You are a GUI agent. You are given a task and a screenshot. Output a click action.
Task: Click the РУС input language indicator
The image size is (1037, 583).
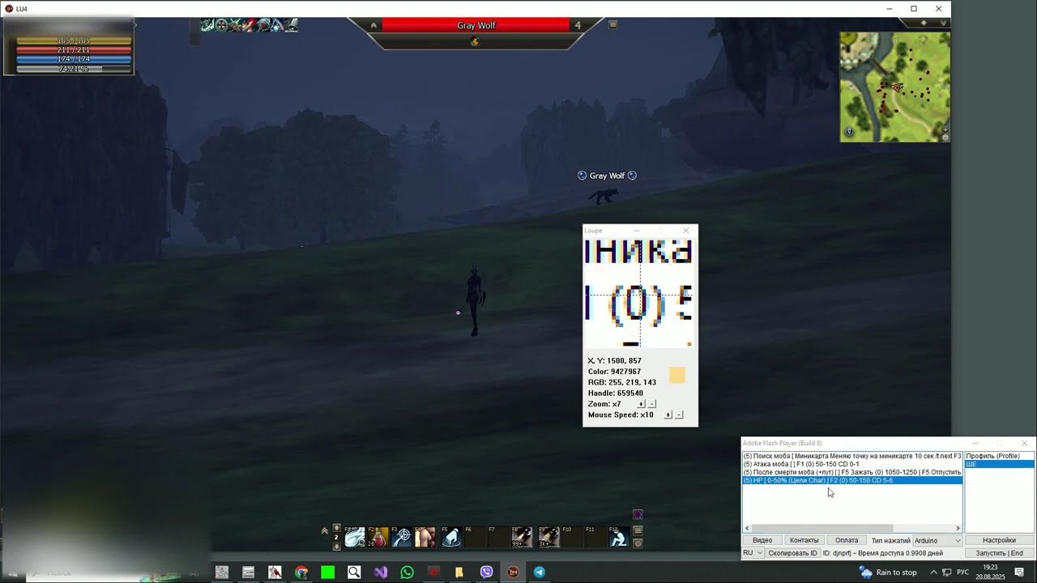962,572
